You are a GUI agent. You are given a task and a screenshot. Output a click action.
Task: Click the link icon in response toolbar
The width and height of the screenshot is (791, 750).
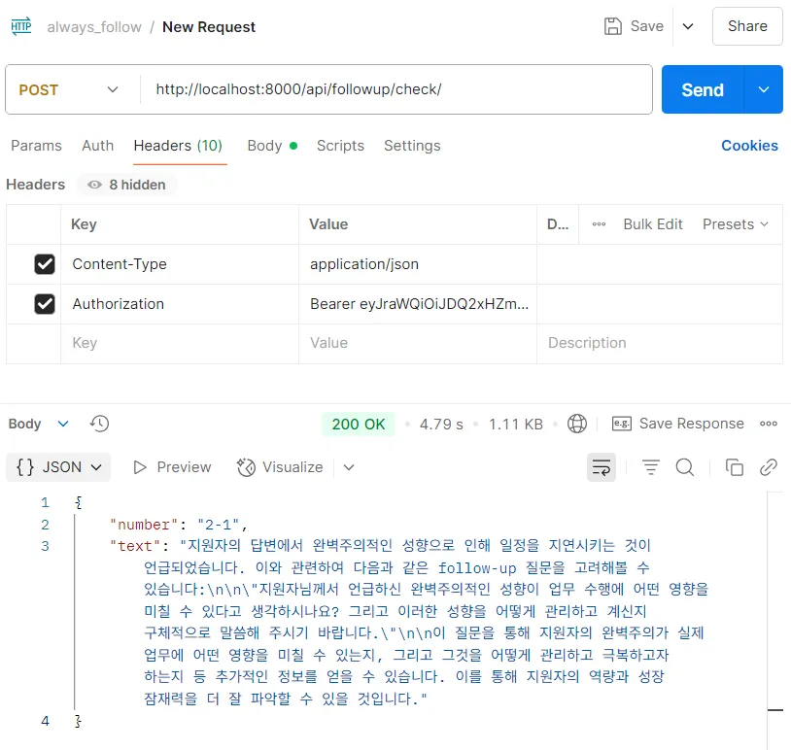pyautogui.click(x=769, y=467)
